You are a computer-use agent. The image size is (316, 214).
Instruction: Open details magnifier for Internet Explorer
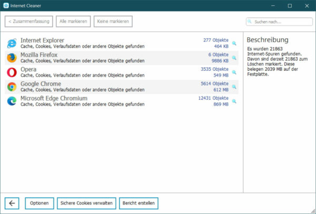tap(234, 43)
